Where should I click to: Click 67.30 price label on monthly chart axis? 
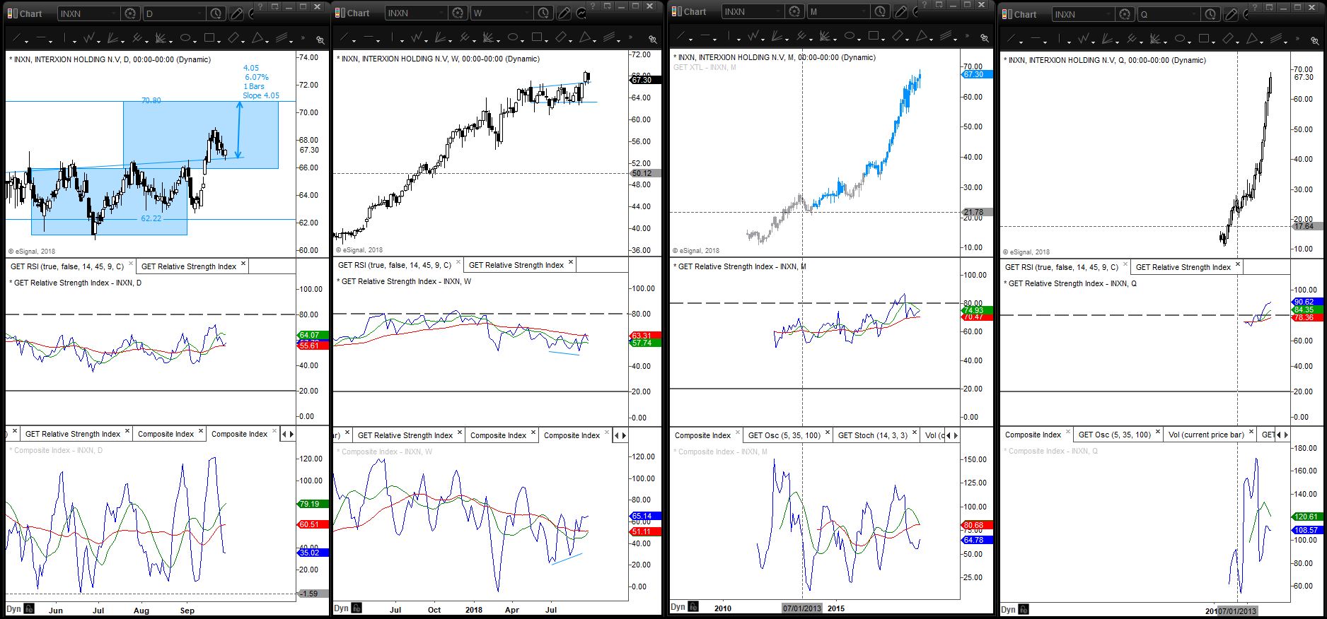[975, 75]
